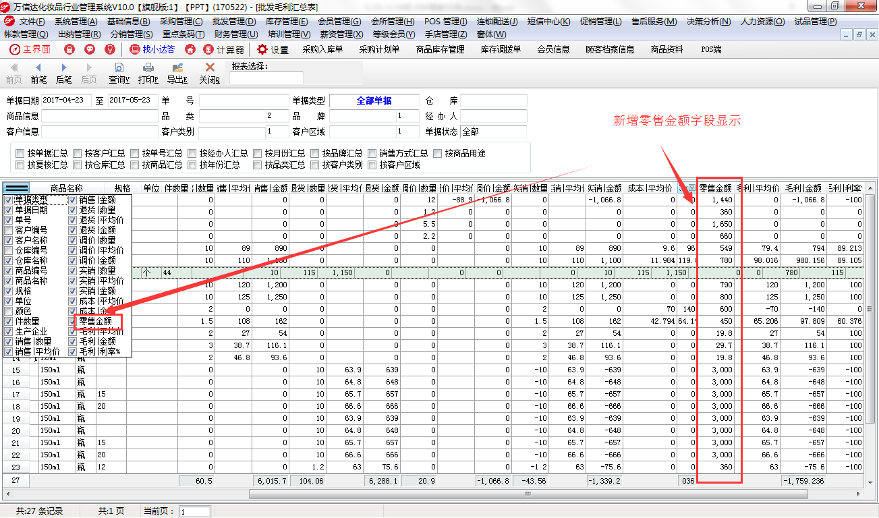
Task: Open 库存调拨单 shortcut
Action: 501,49
